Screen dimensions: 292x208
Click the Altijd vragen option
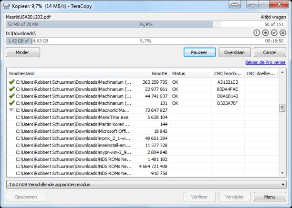coord(273,17)
